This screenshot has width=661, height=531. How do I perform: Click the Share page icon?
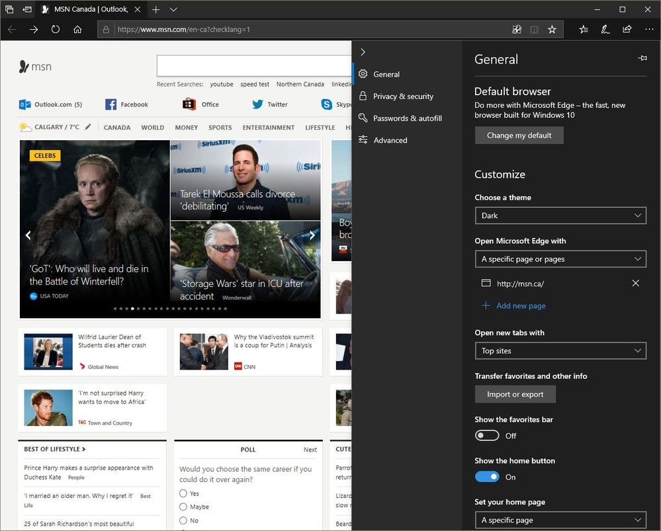[627, 29]
